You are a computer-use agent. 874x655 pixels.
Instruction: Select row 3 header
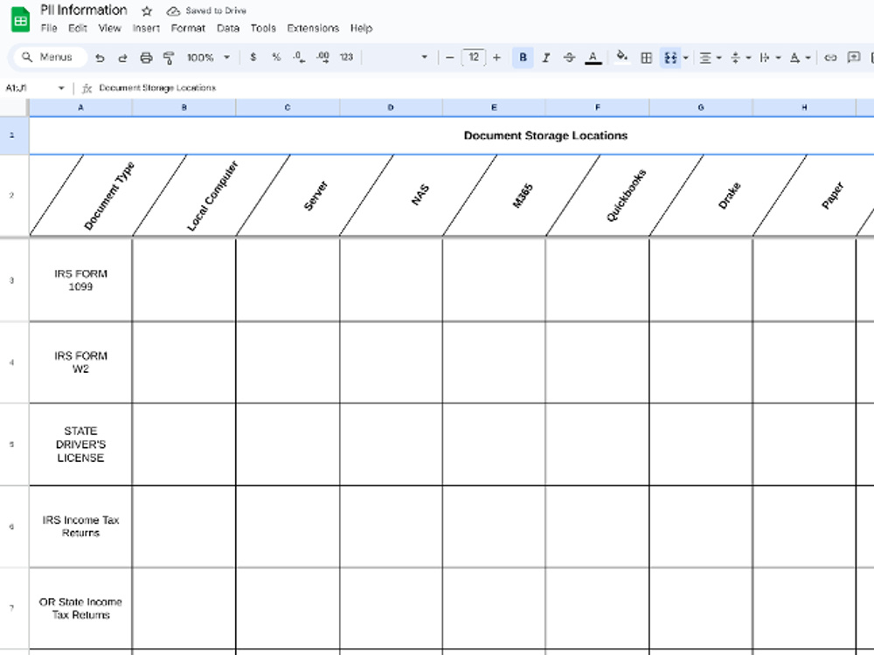14,280
